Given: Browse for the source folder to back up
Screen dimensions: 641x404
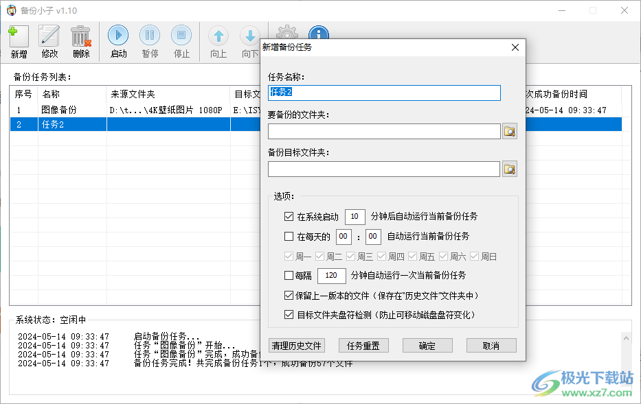Looking at the screenshot, I should 509,132.
